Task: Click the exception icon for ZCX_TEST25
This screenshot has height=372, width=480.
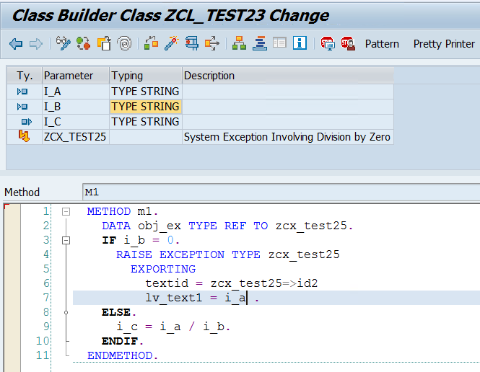Action: pyautogui.click(x=24, y=136)
